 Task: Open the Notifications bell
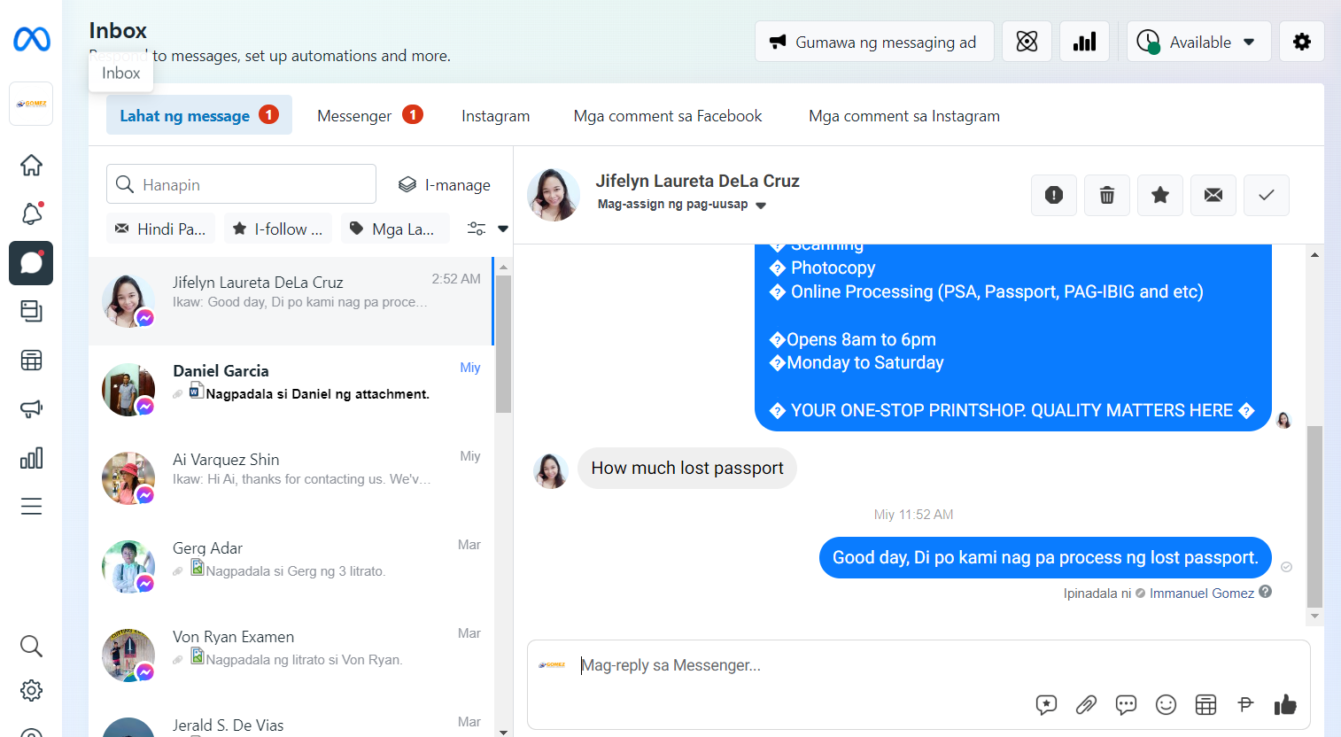[31, 213]
